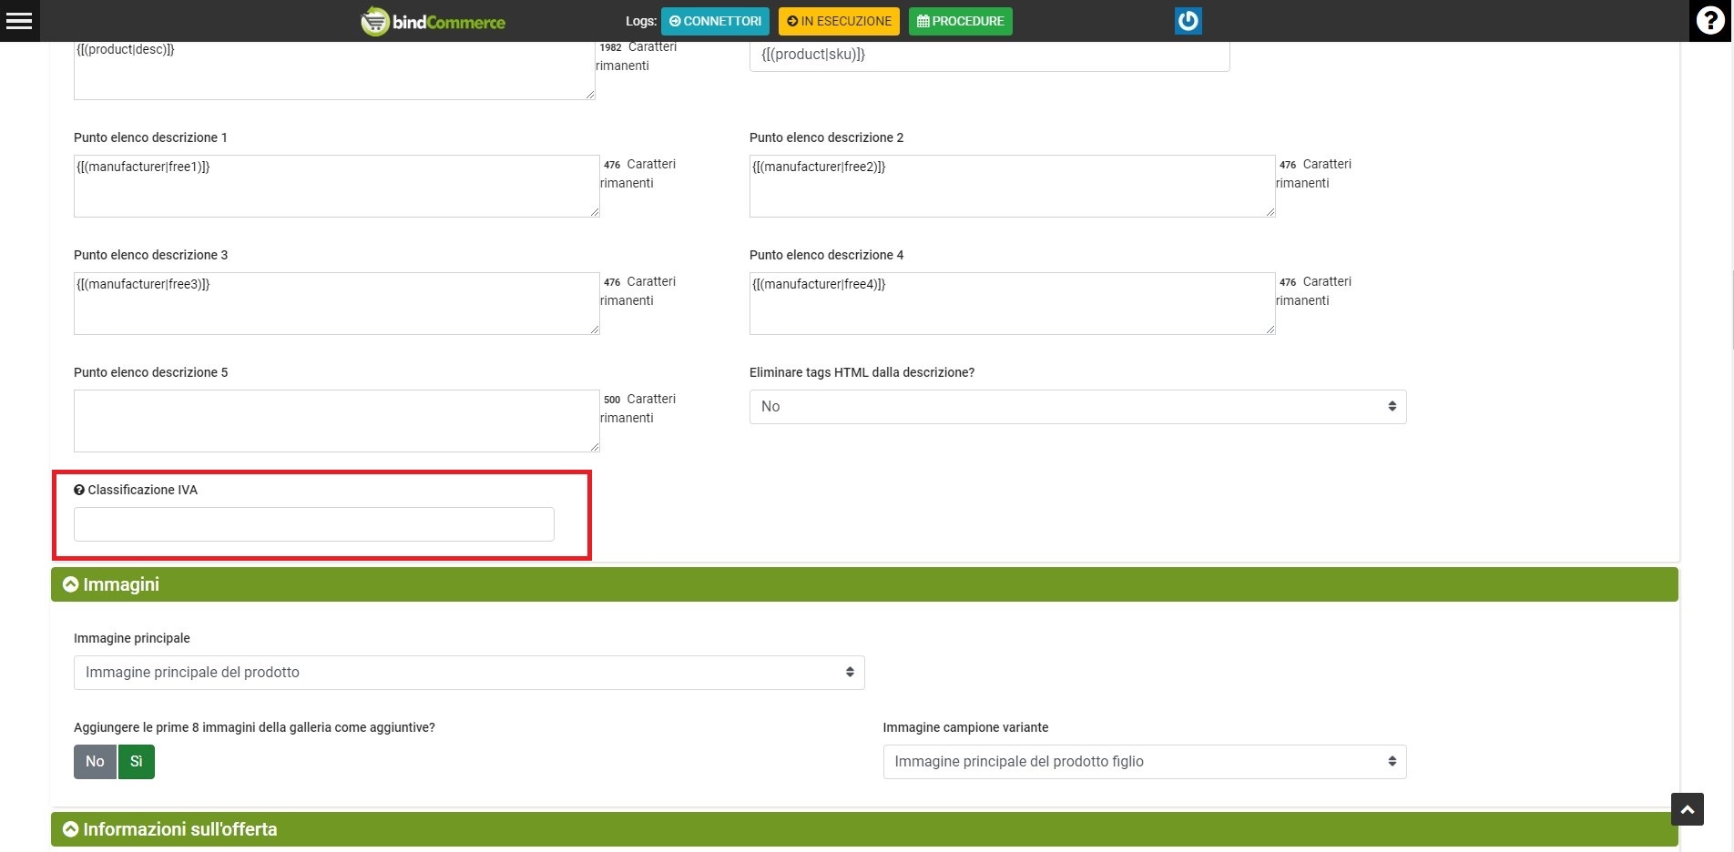Click the product SKU input field

[988, 55]
